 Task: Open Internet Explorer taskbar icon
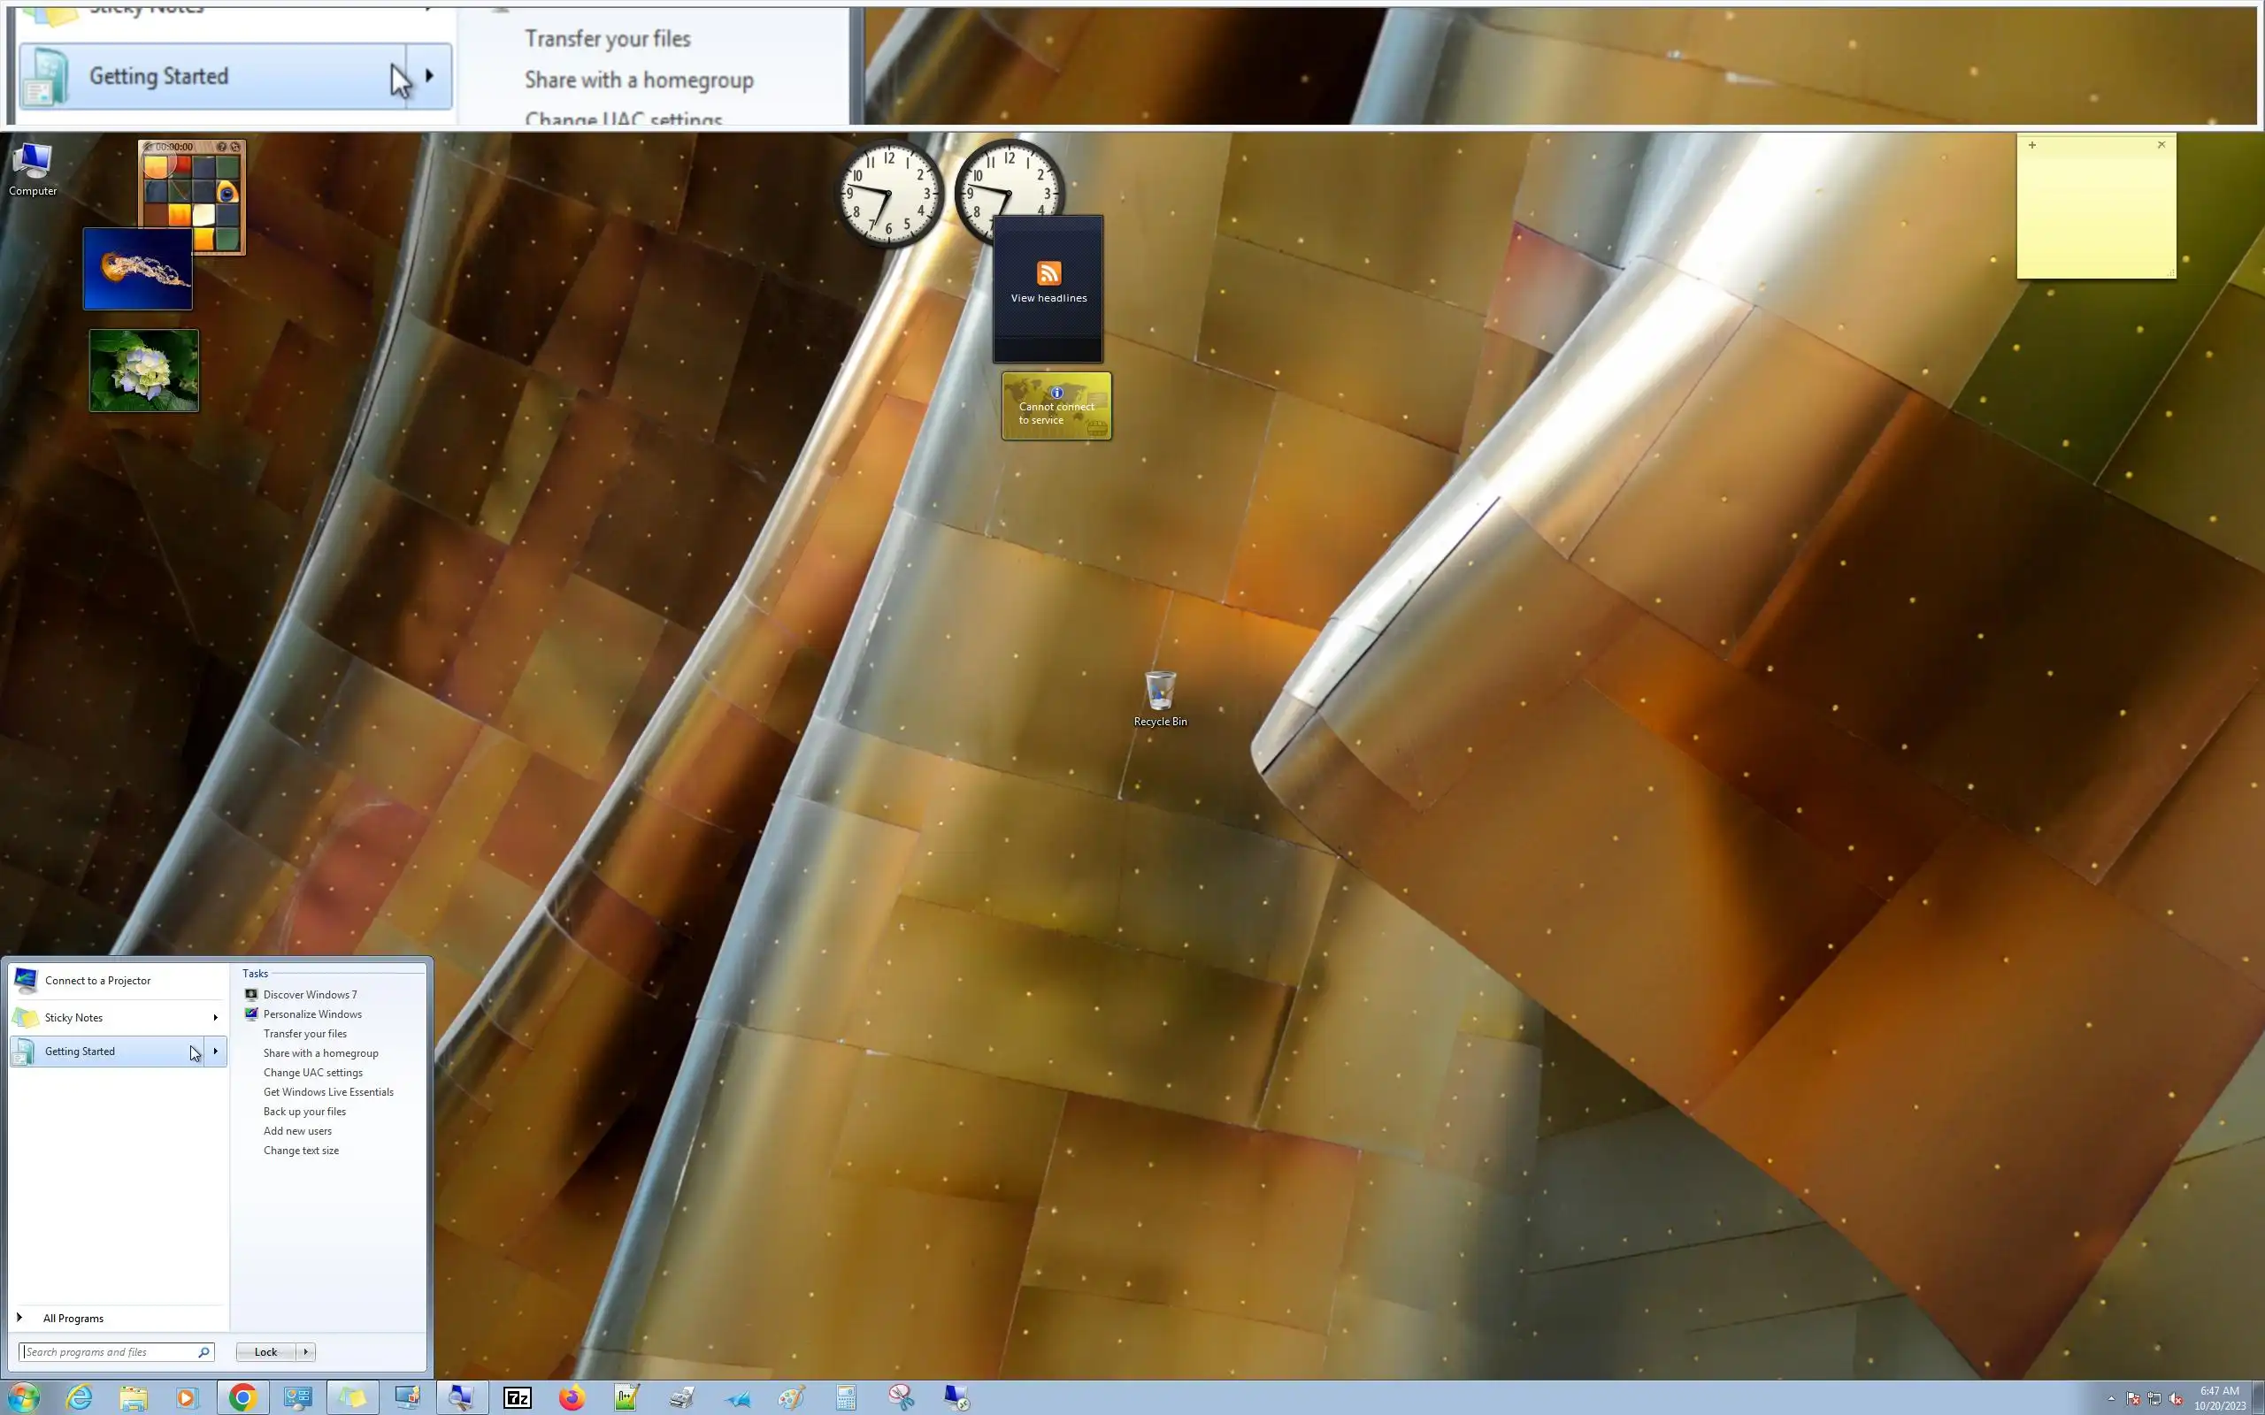pos(80,1397)
